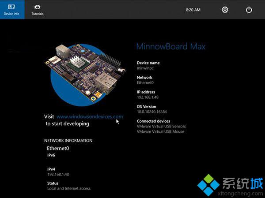Click the OS Version label
Screen dimensions: 265x198
pos(146,107)
